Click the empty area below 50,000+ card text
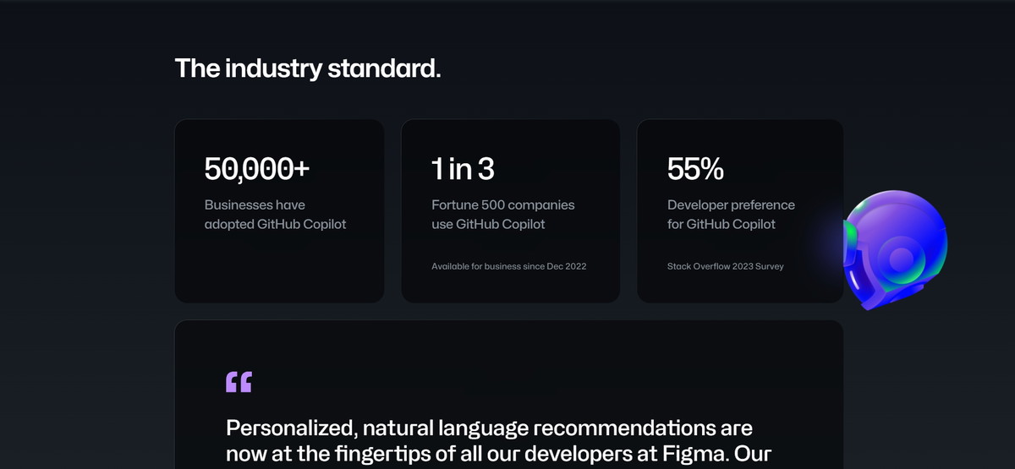The height and width of the screenshot is (469, 1015). pos(279,267)
